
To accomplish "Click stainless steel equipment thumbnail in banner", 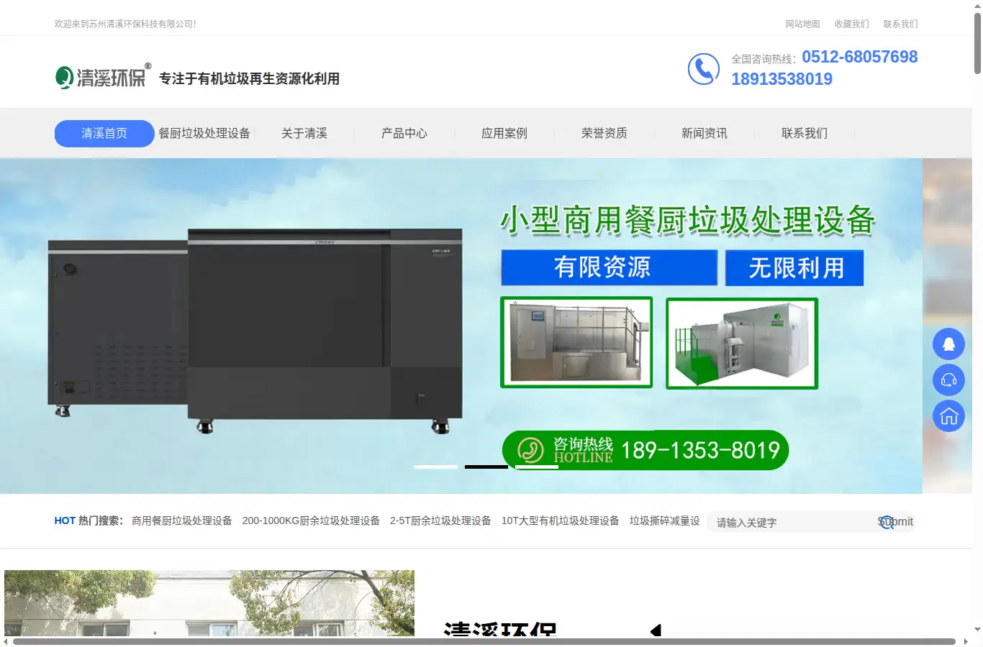I will point(576,342).
